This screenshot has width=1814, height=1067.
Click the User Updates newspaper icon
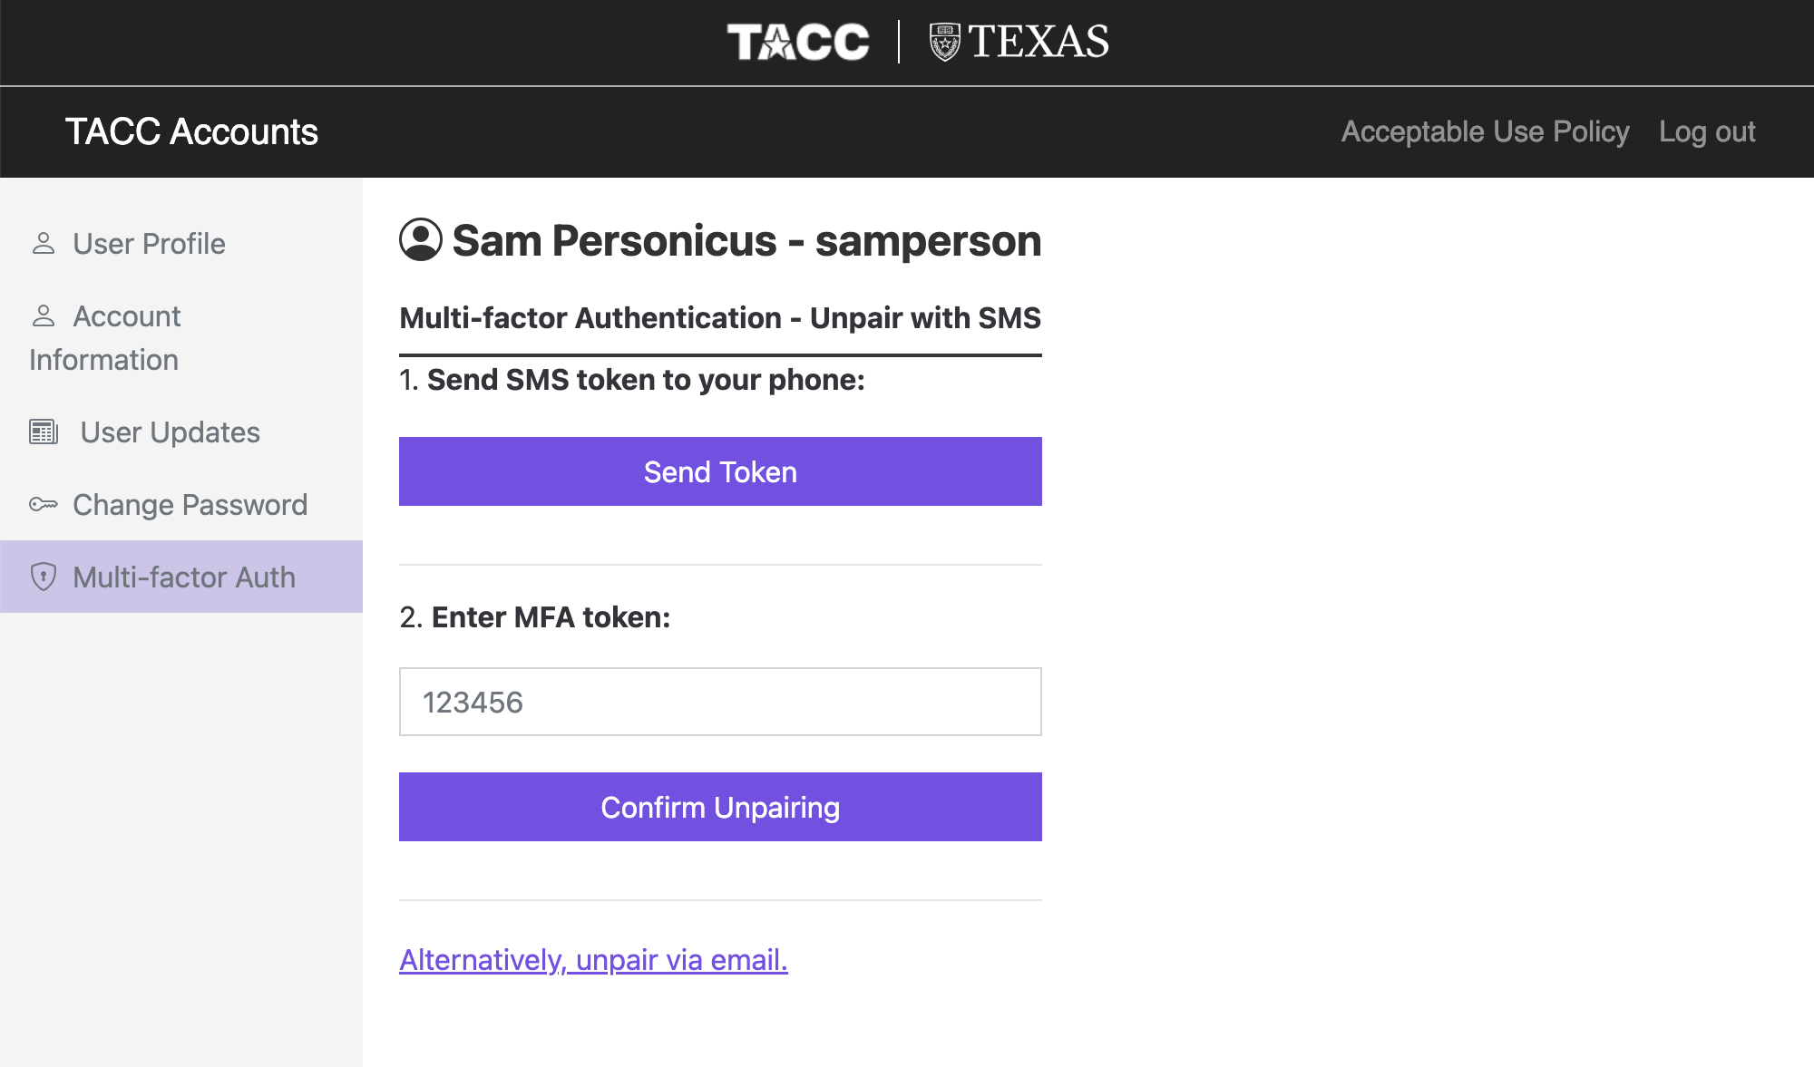tap(44, 432)
